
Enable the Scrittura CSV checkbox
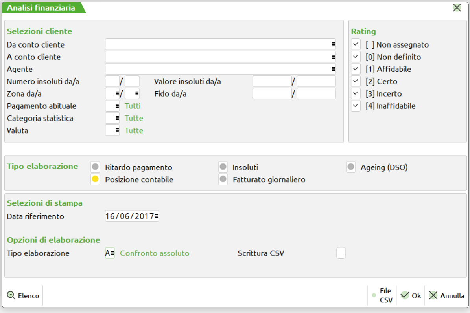point(341,253)
